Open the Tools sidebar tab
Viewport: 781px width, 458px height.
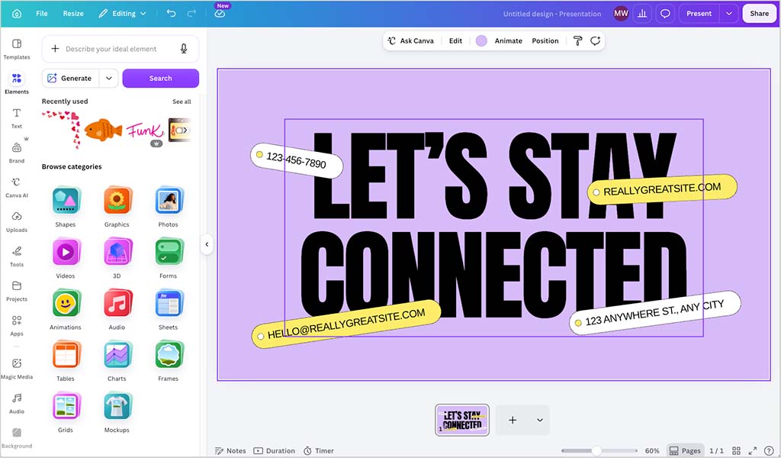click(17, 256)
